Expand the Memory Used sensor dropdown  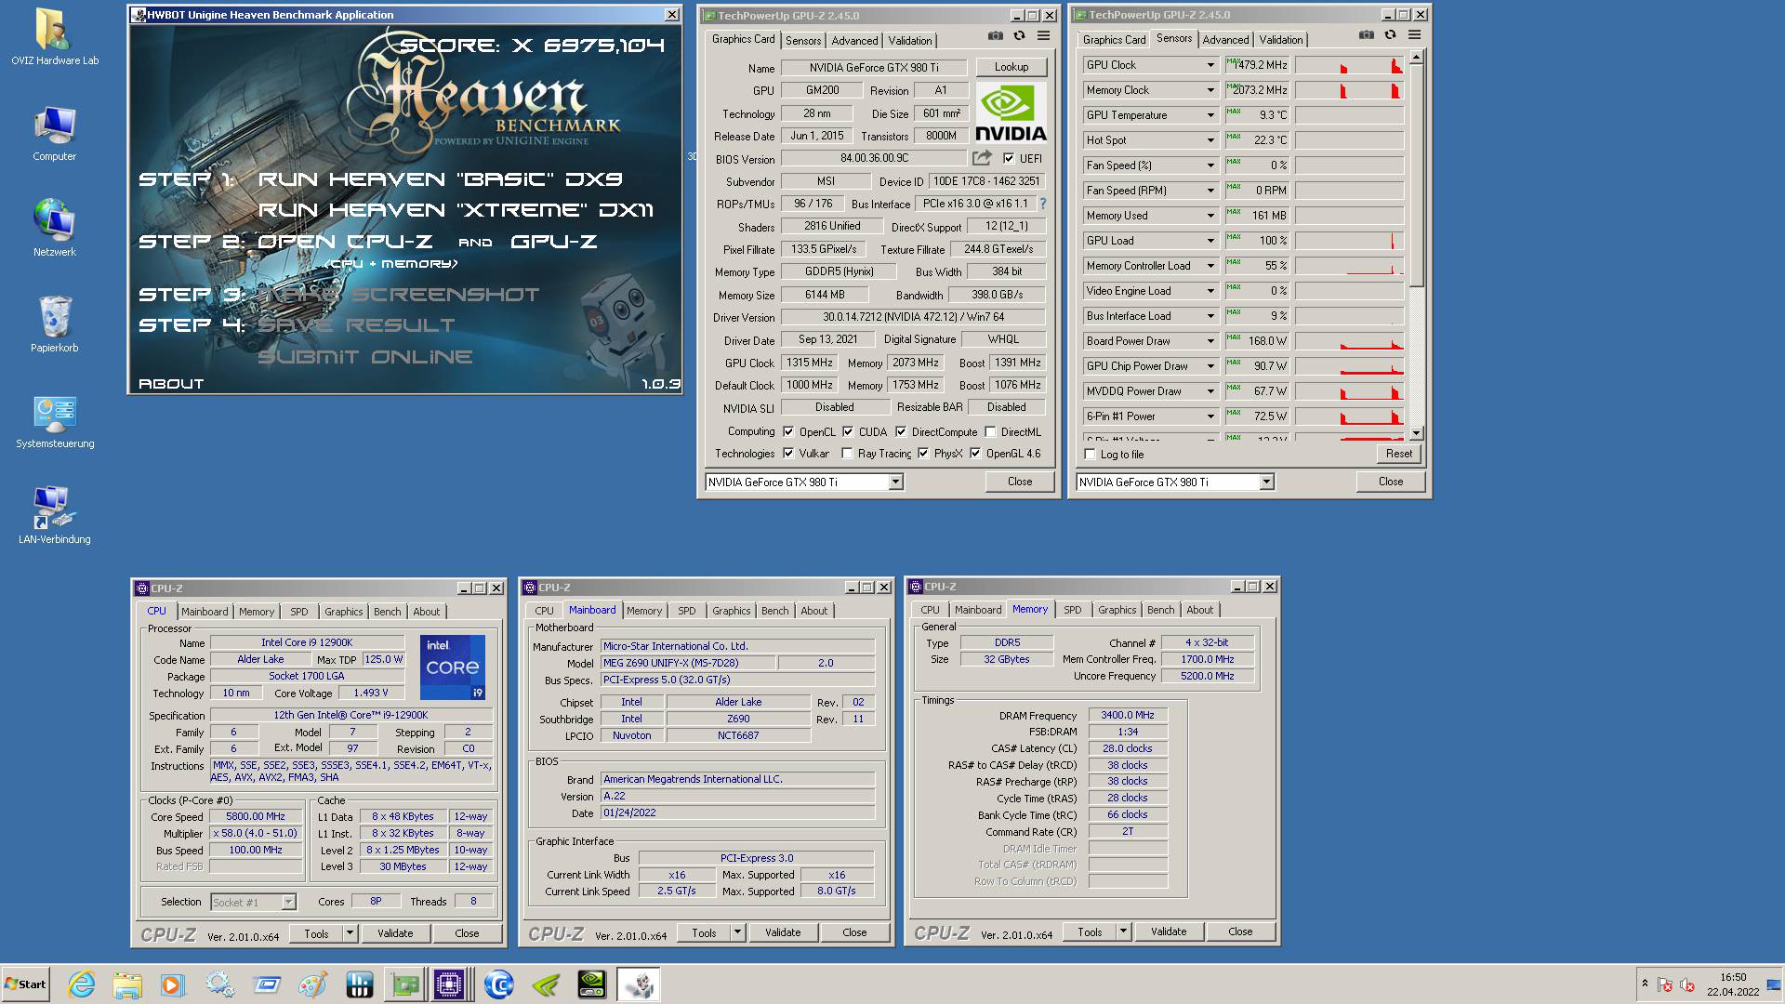click(x=1210, y=216)
